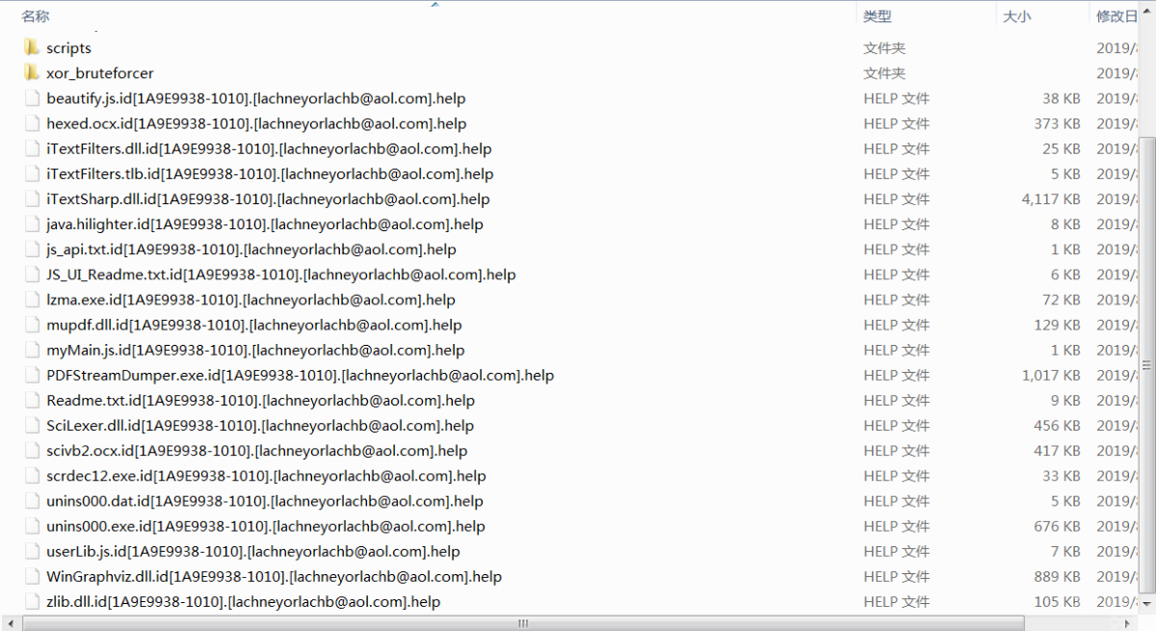Screen dimensions: 1156x631
Task: Select file name js_api.txt.id[1A9E9938-1010] help file
Action: click(251, 249)
